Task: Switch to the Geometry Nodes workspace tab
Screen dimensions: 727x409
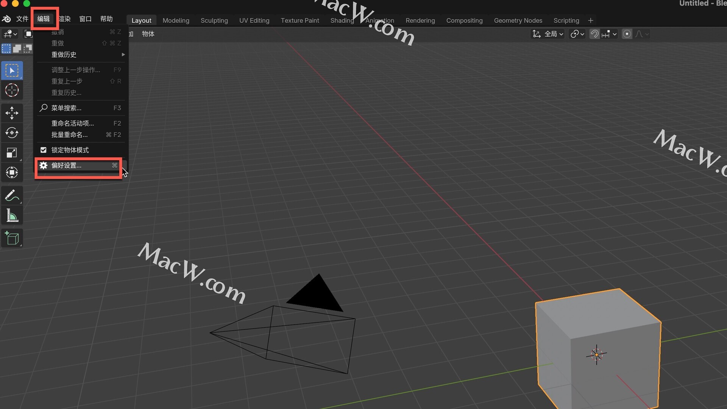Action: pyautogui.click(x=518, y=20)
